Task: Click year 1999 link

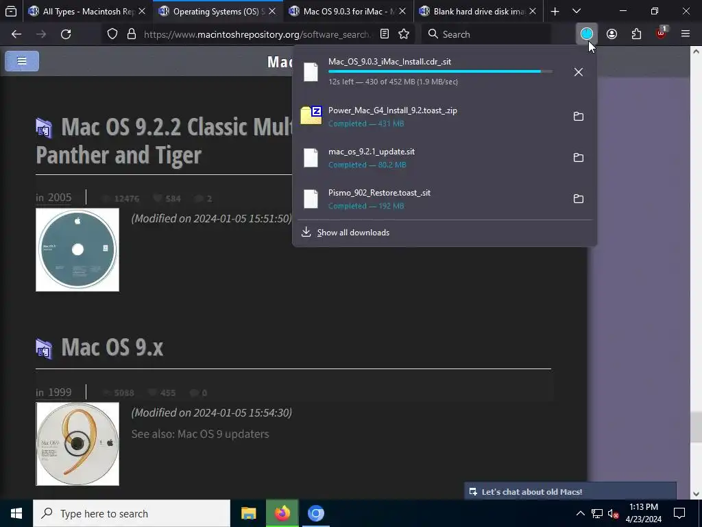Action: [60, 392]
